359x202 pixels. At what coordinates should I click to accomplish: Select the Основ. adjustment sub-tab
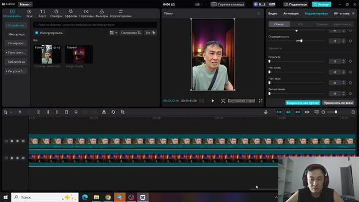[x=279, y=24]
